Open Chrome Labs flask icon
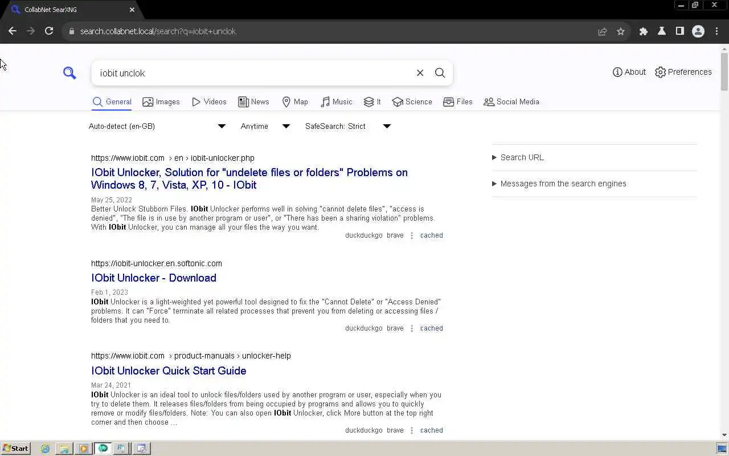 (x=662, y=31)
